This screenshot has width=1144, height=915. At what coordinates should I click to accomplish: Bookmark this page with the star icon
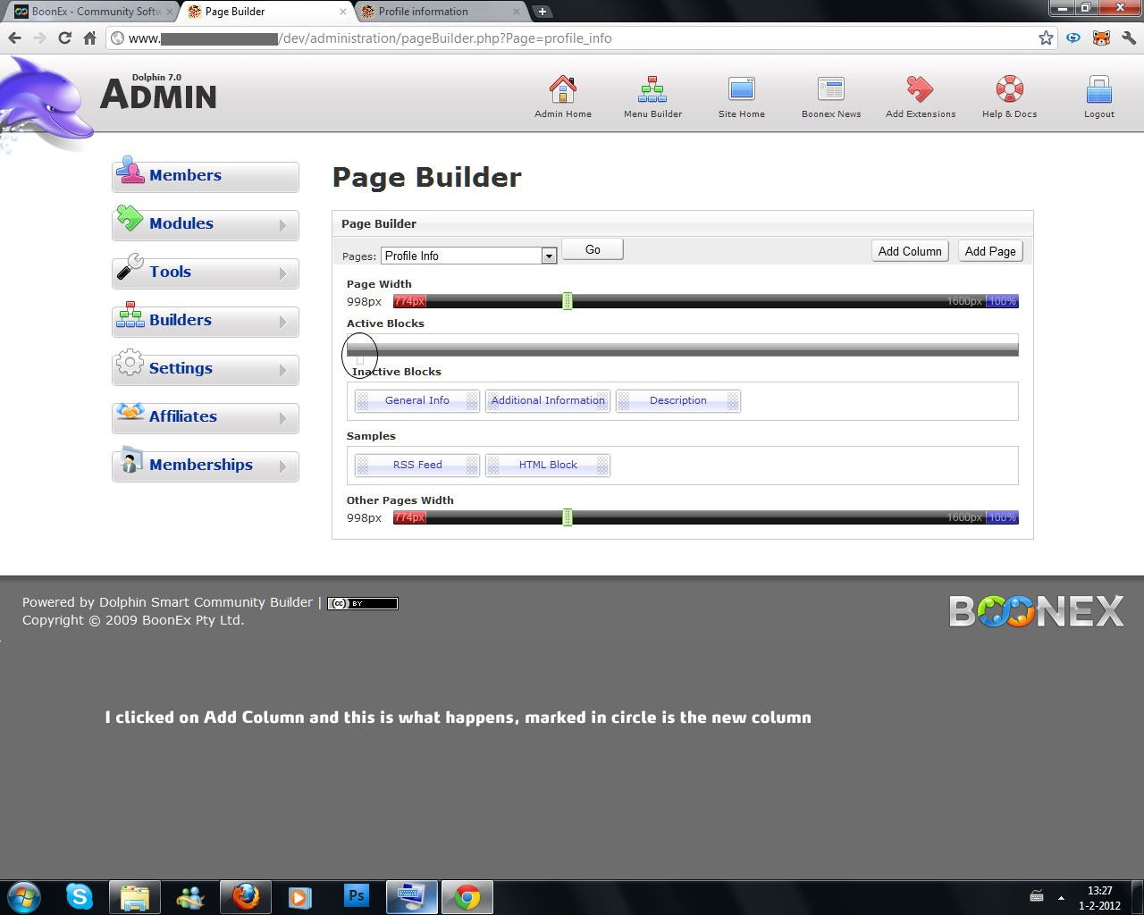click(x=1046, y=38)
